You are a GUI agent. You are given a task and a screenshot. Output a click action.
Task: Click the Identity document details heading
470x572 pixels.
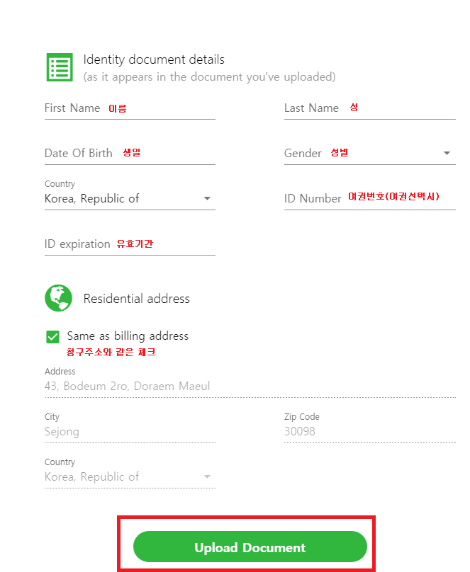point(154,59)
